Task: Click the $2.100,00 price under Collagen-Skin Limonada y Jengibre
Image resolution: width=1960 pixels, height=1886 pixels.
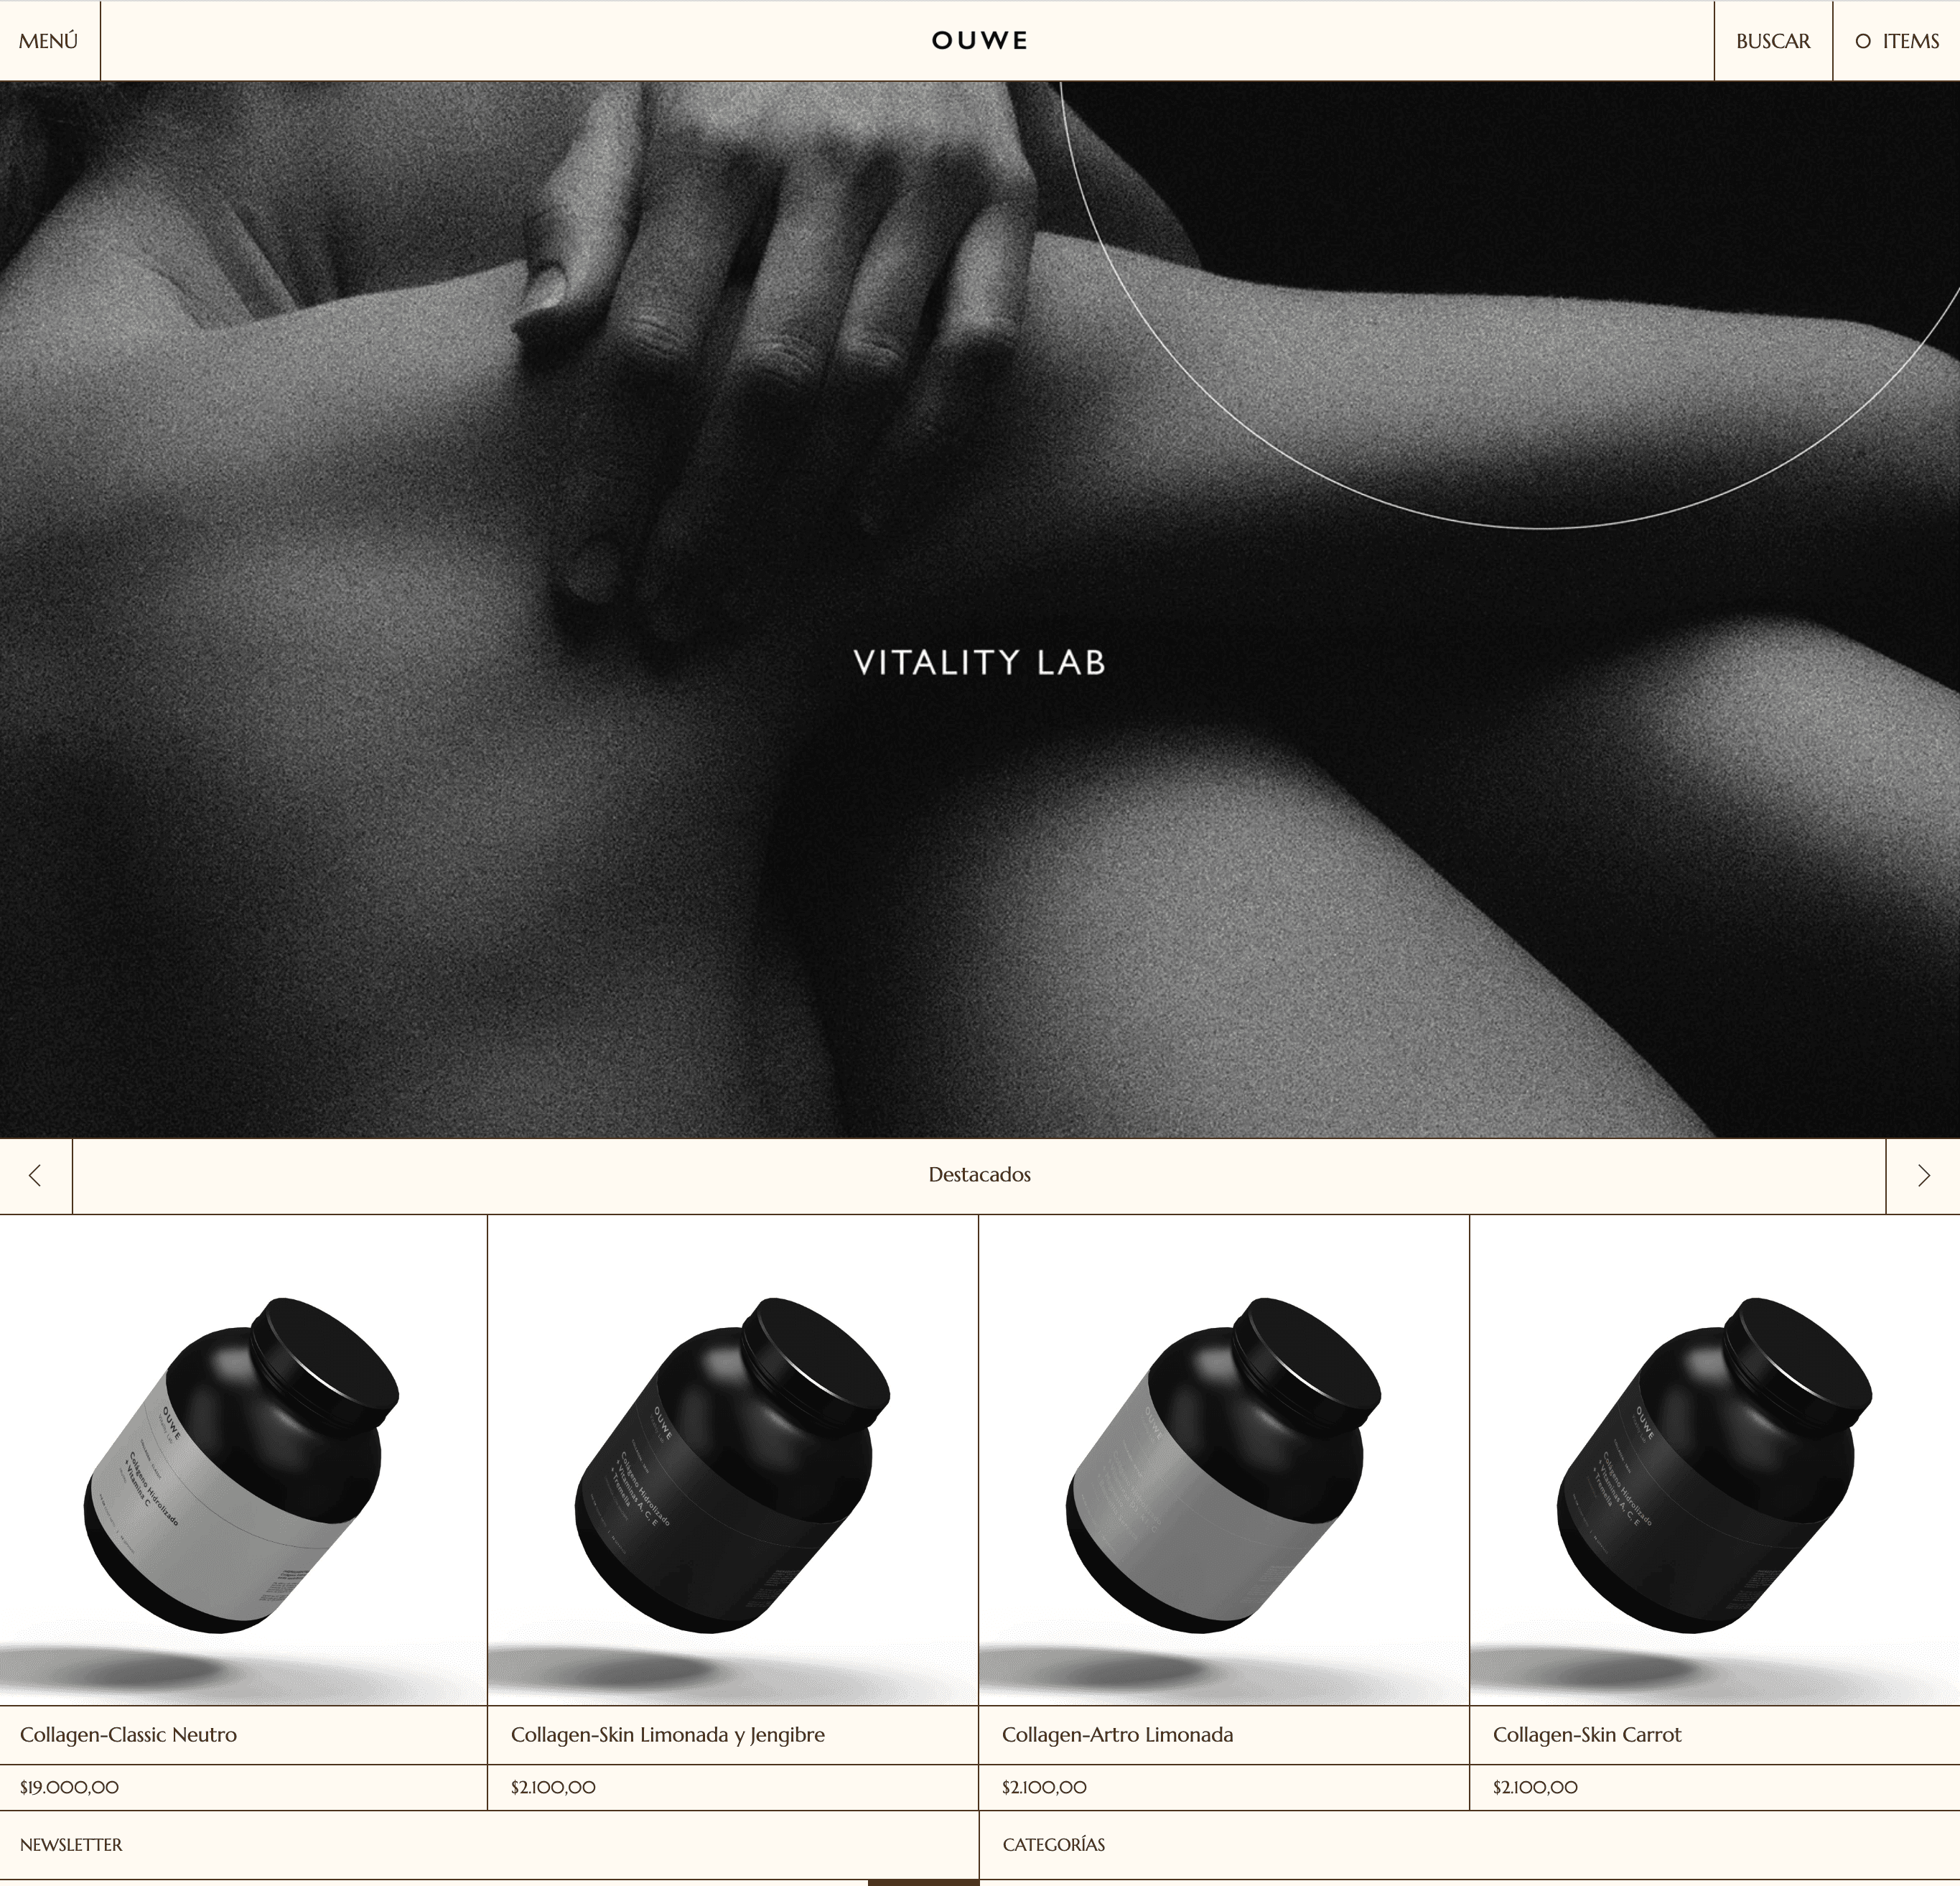Action: [x=553, y=1787]
